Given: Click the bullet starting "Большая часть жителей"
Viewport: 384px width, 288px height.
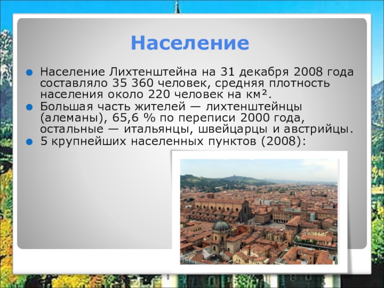Looking at the screenshot, I should tap(197, 118).
